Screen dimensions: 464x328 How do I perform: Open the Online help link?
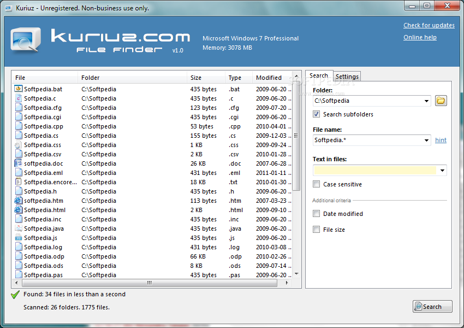click(x=420, y=37)
